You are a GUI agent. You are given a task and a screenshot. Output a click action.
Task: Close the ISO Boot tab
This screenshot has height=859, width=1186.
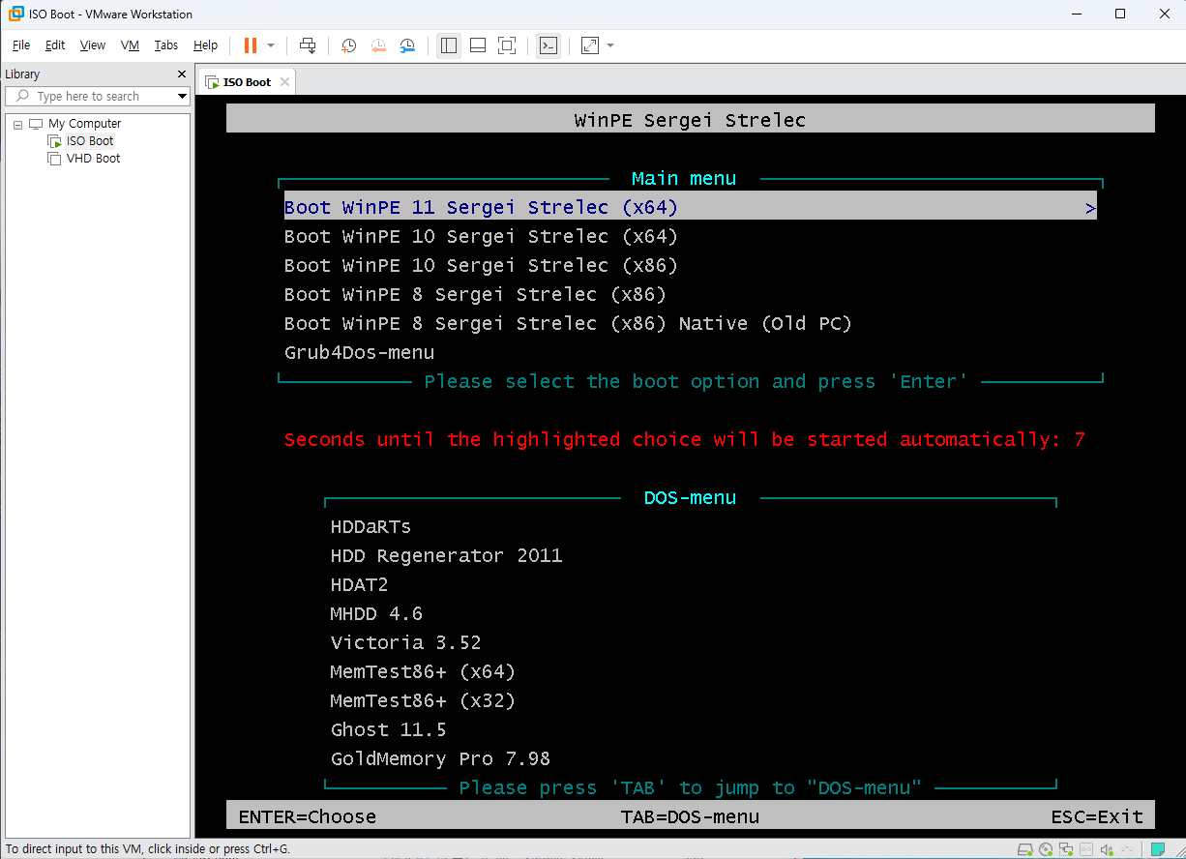click(284, 82)
